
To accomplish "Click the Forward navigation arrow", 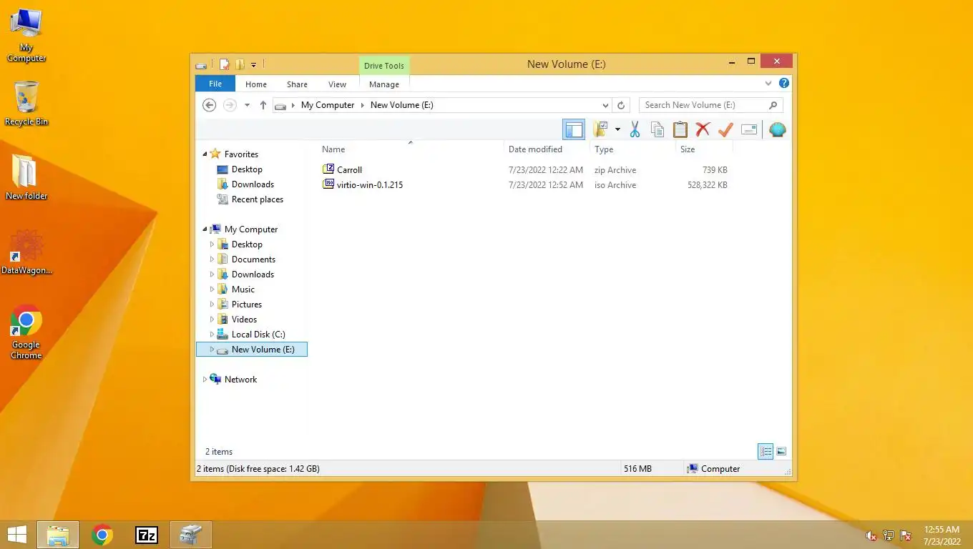I will (x=230, y=105).
